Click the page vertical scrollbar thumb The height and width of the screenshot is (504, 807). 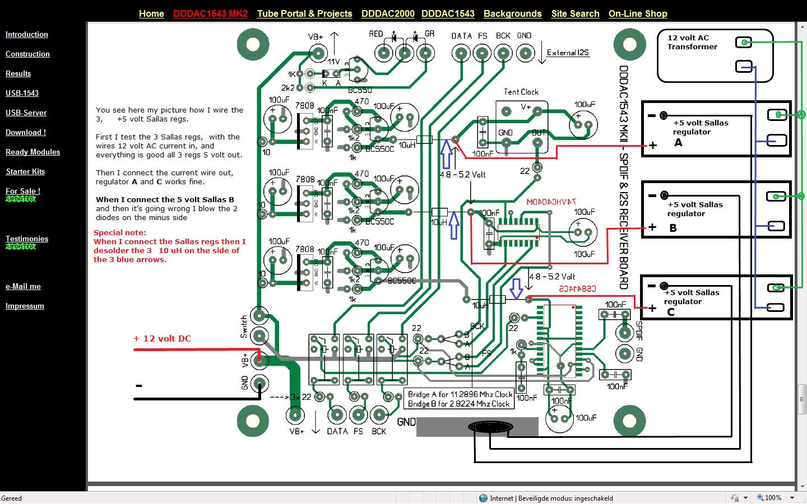tap(802, 399)
